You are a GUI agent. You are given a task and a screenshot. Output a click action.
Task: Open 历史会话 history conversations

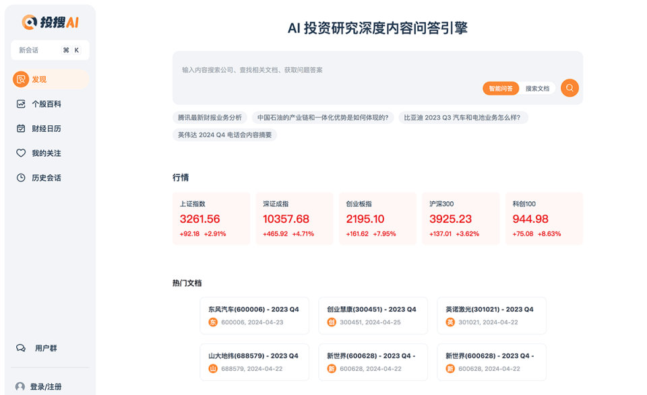[x=47, y=178]
